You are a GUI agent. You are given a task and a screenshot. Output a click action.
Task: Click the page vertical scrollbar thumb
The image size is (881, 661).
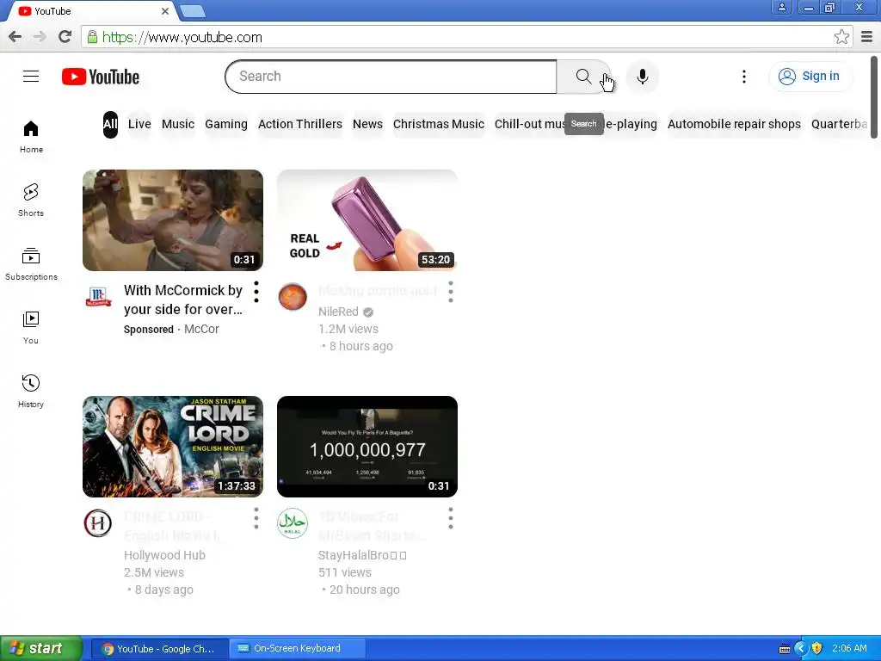pos(874,96)
